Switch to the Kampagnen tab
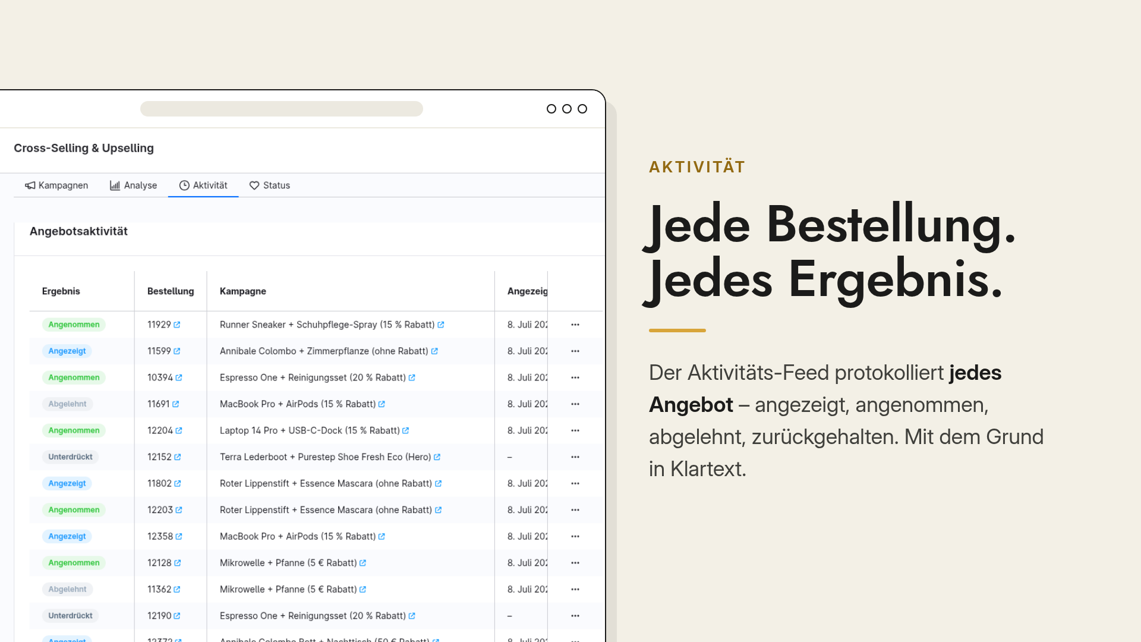Image resolution: width=1141 pixels, height=642 pixels. click(x=56, y=185)
